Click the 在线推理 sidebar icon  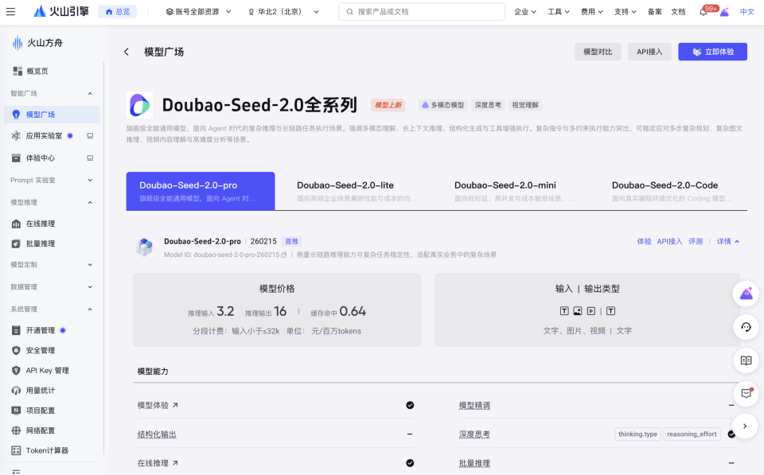coord(18,224)
